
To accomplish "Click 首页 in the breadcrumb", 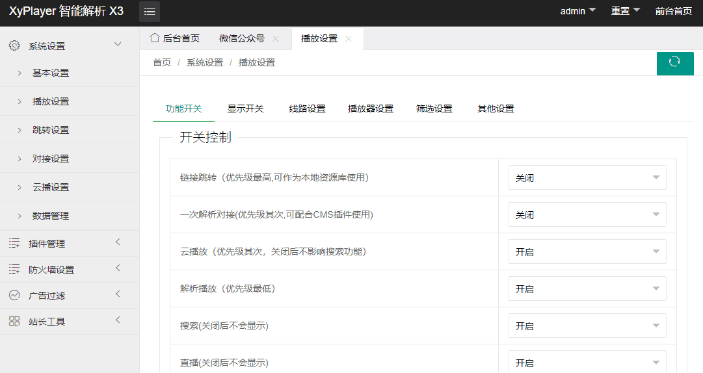I will (162, 62).
